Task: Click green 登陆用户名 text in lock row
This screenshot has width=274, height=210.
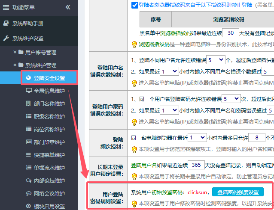Action: coord(143,165)
